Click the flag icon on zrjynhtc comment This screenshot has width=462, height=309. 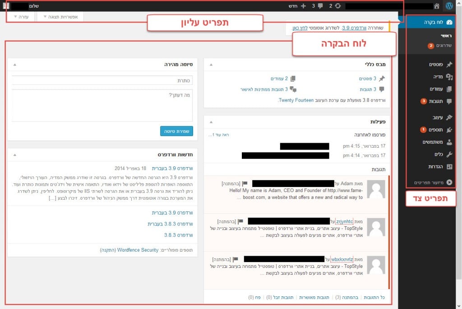(x=240, y=221)
